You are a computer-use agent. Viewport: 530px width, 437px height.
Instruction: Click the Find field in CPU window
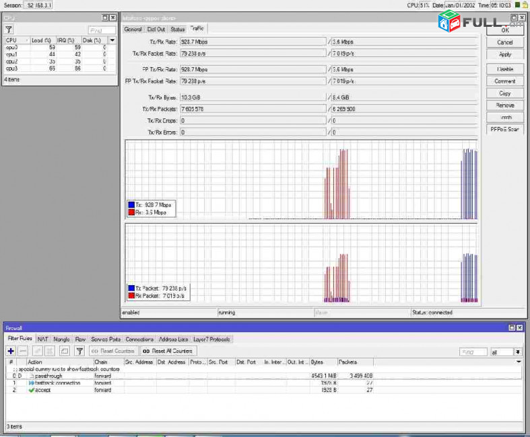[x=102, y=31]
